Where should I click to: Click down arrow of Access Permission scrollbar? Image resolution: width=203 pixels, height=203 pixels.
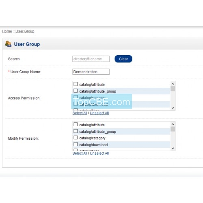[x=173, y=108]
